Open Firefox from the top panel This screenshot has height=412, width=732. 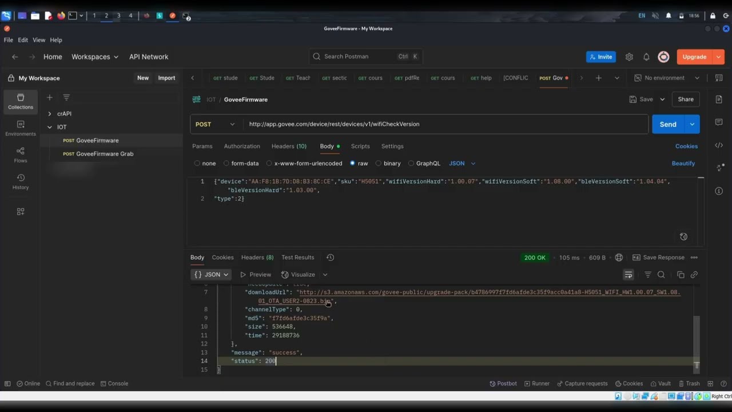coord(61,15)
